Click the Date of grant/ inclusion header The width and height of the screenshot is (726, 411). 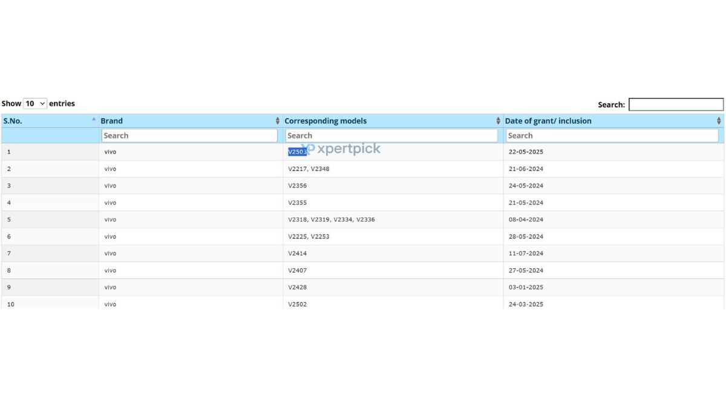[548, 121]
